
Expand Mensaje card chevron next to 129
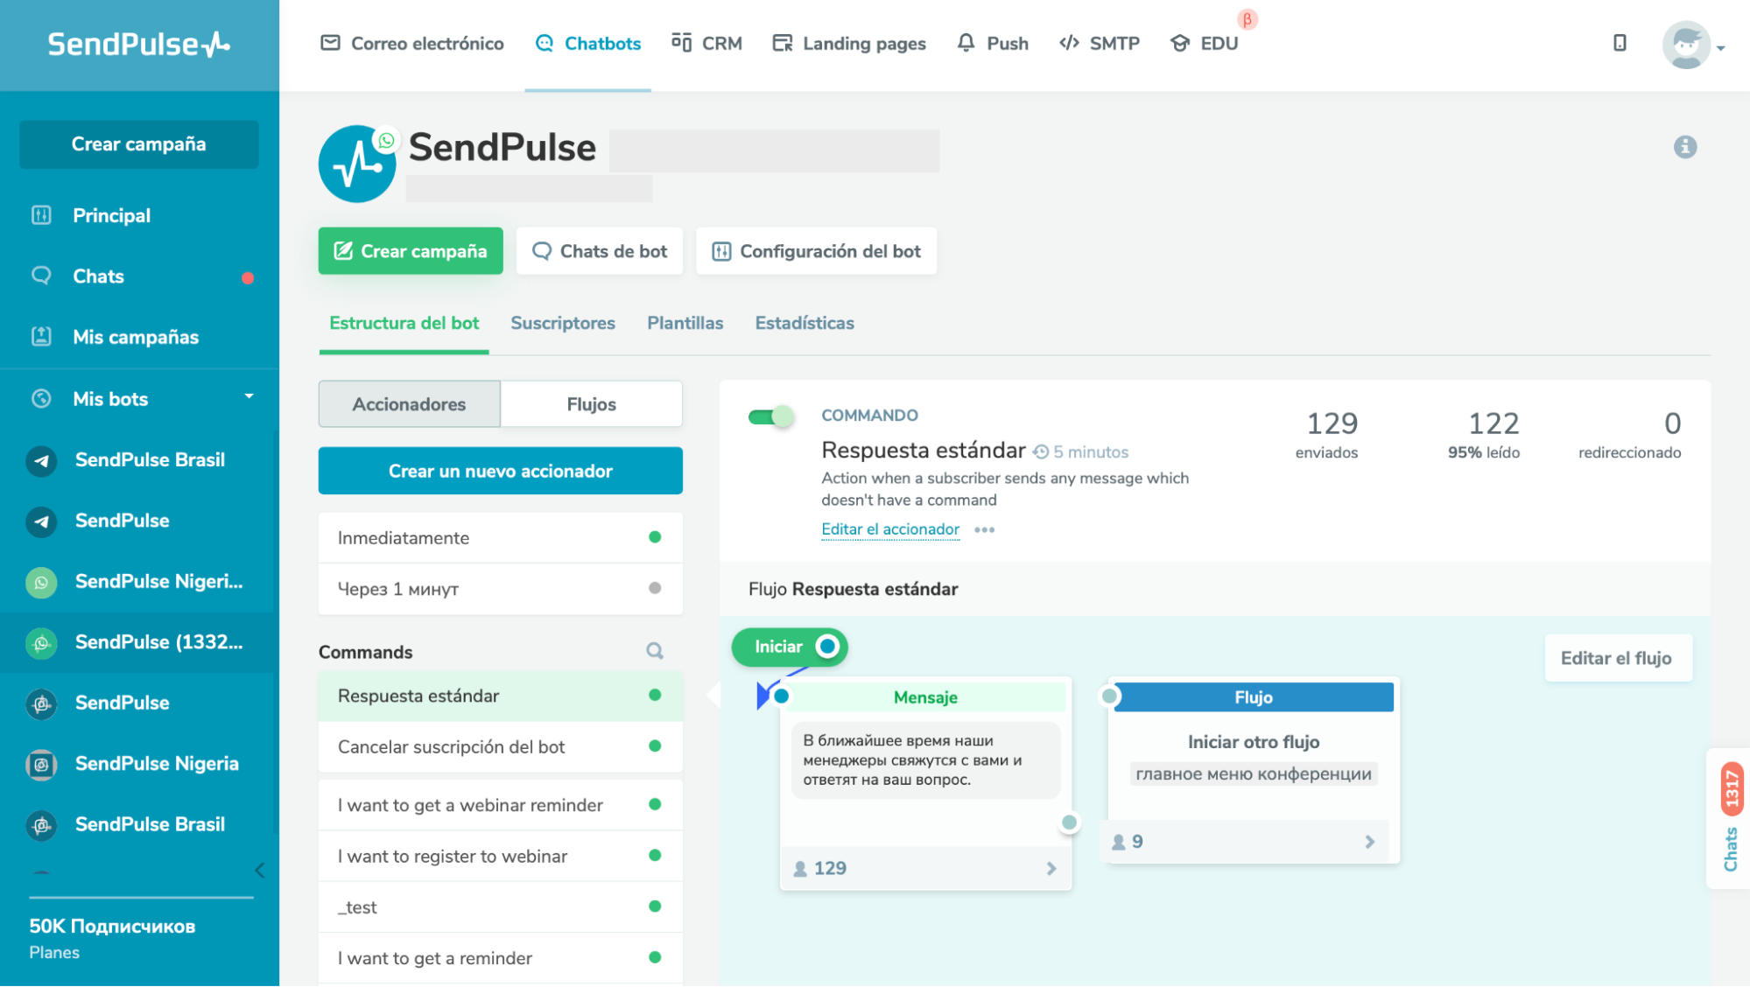(1051, 869)
